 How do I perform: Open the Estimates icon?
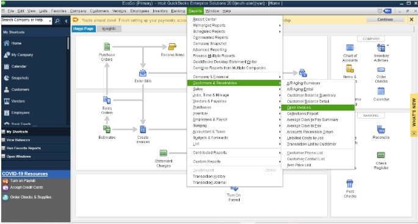(x=107, y=129)
